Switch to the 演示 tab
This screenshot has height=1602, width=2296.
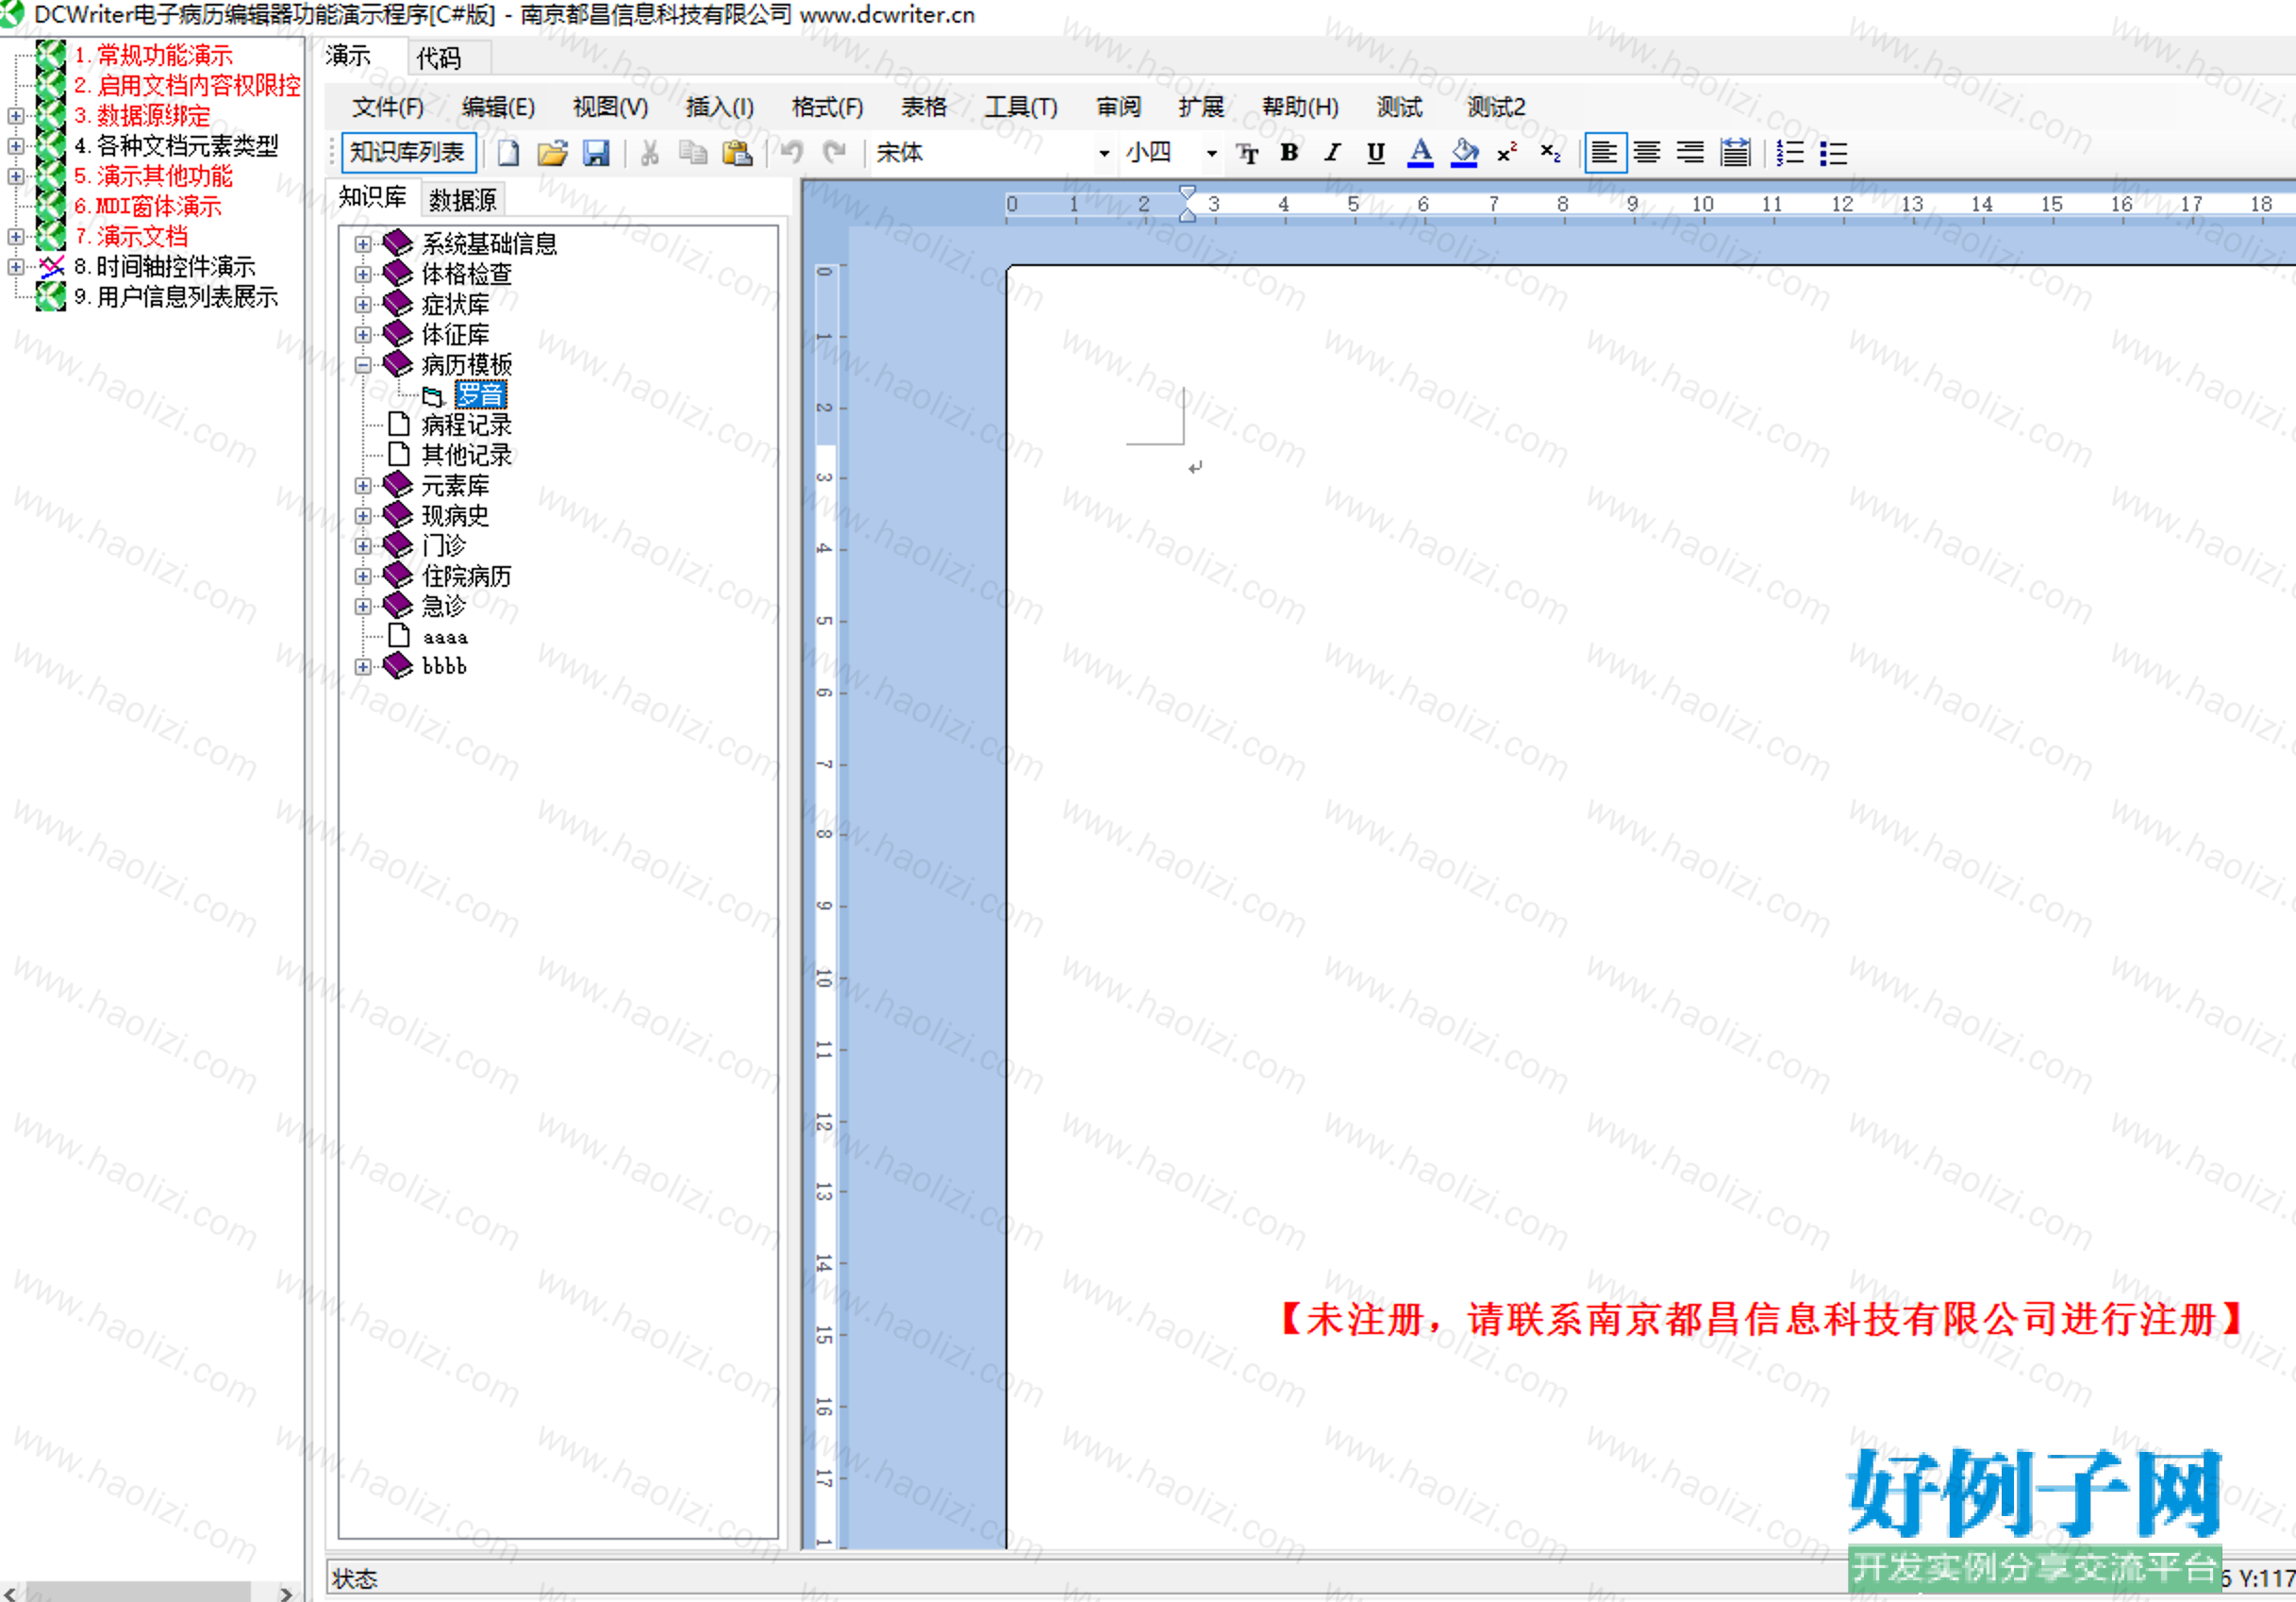click(x=348, y=56)
